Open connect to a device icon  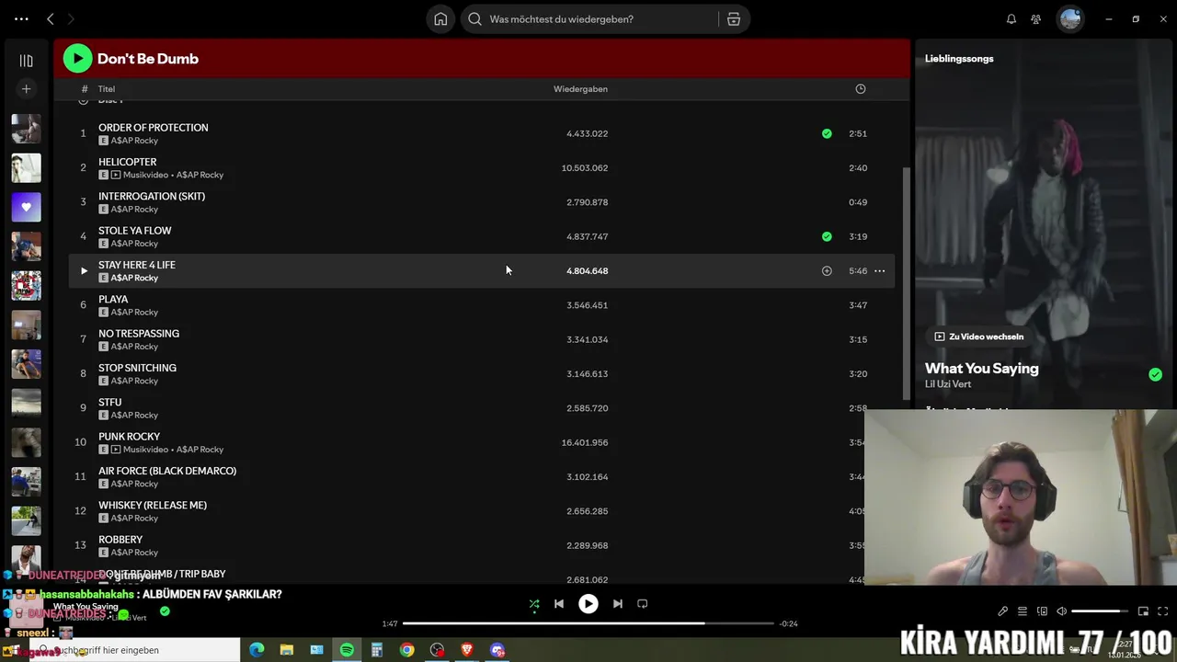[x=1042, y=611]
